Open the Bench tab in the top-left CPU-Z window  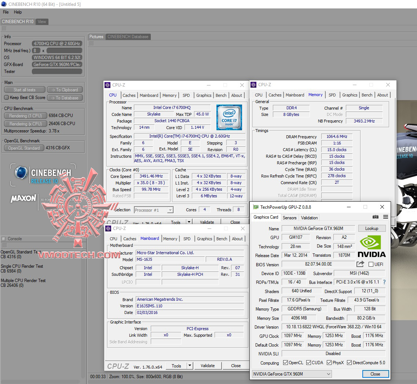tap(221, 95)
